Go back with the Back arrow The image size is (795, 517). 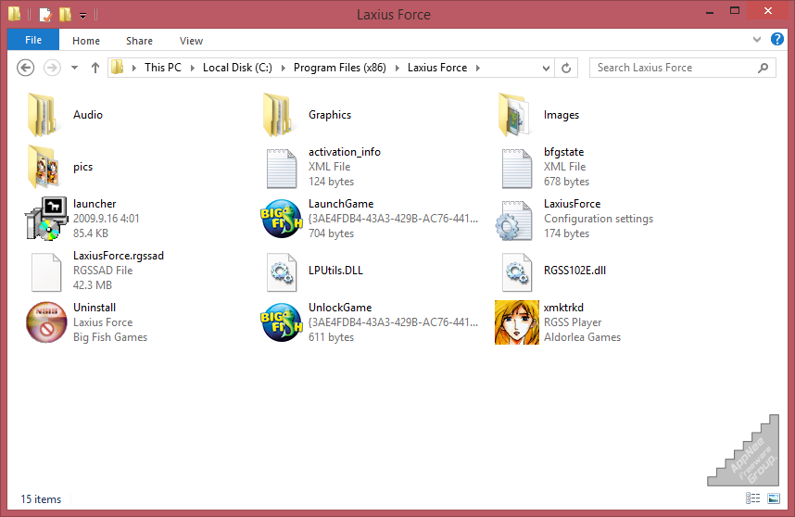pyautogui.click(x=25, y=68)
